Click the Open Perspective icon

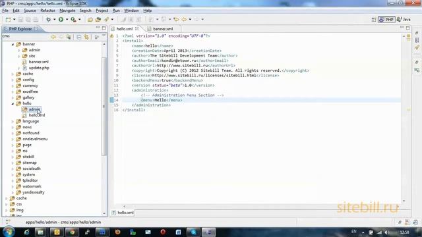[x=374, y=20]
